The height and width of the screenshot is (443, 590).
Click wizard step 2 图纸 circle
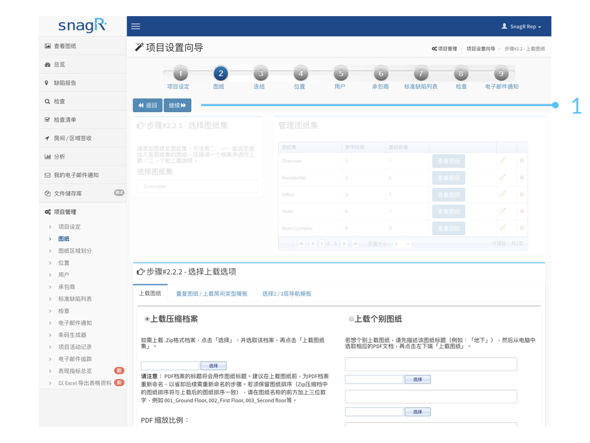click(x=221, y=73)
